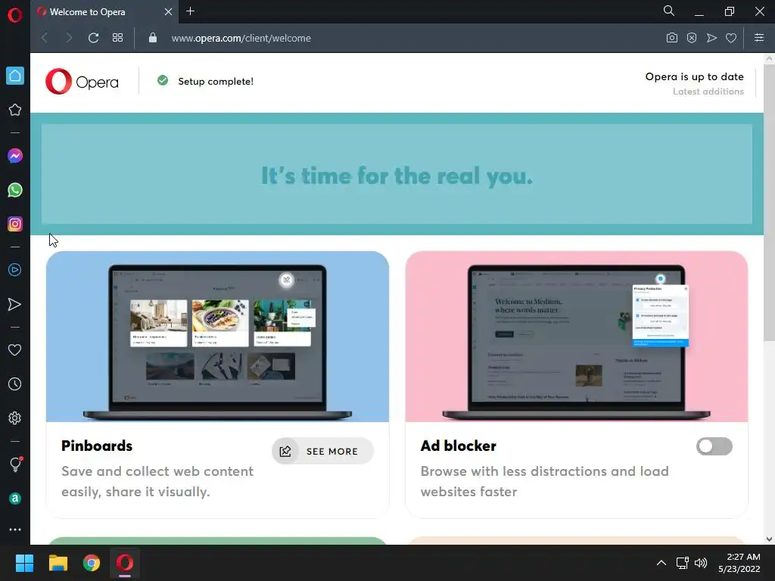Click the Pinboards laptop preview image
This screenshot has height=581, width=775.
pyautogui.click(x=217, y=337)
